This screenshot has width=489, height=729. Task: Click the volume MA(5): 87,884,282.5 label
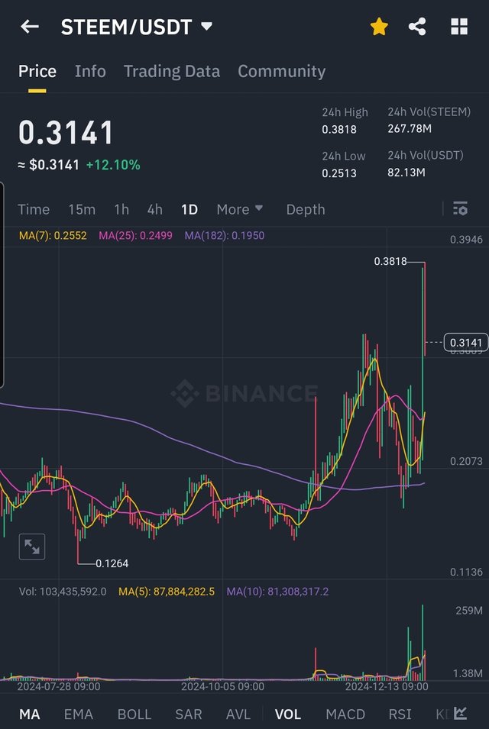(x=167, y=592)
